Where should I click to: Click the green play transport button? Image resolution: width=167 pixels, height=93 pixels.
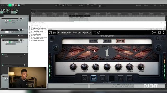(10, 5)
